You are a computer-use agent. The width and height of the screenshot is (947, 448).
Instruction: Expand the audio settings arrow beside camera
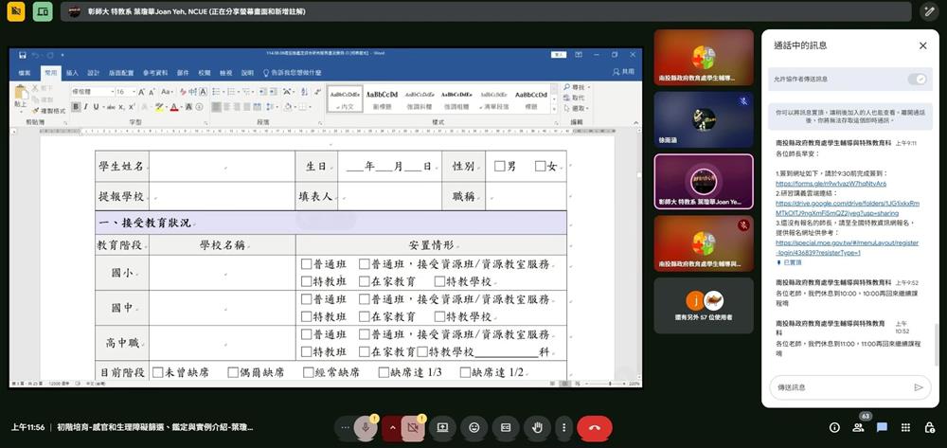392,428
